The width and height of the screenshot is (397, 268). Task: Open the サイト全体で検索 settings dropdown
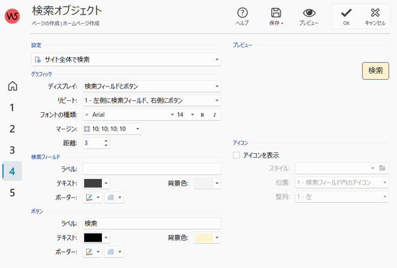126,59
